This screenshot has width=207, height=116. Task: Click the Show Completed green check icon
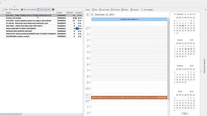[22, 9]
